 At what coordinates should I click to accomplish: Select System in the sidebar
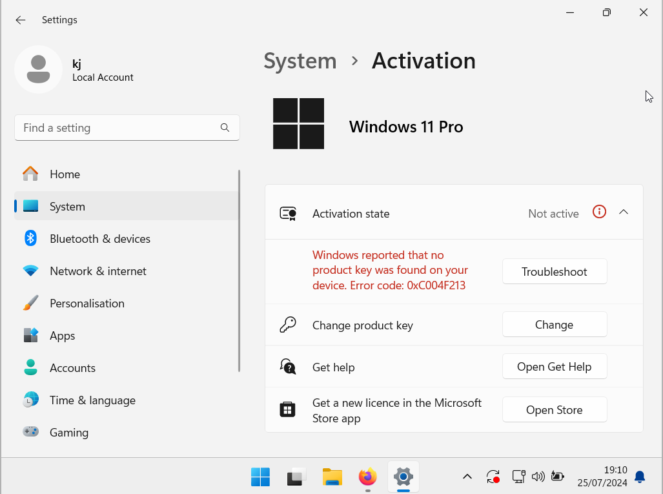tap(127, 206)
